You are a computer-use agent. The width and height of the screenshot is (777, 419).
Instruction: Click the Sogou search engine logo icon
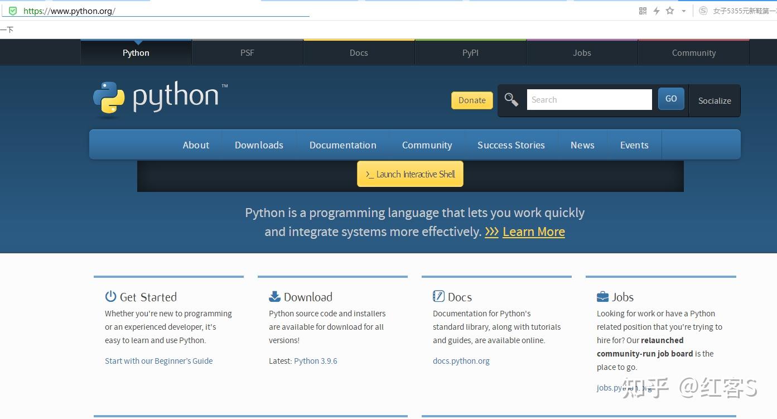703,11
